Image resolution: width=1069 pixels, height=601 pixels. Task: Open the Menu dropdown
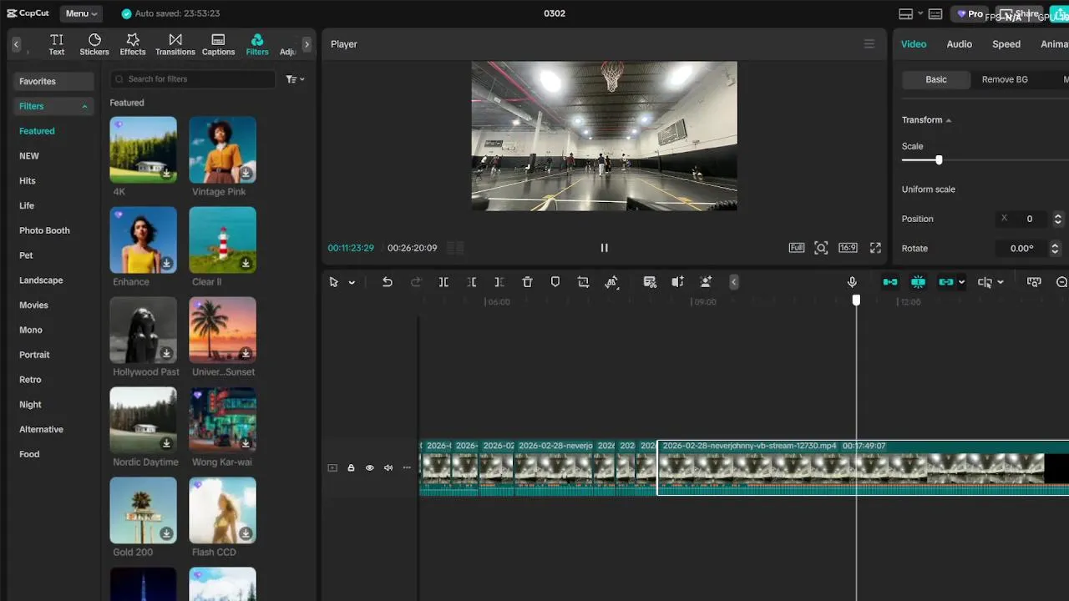click(82, 13)
